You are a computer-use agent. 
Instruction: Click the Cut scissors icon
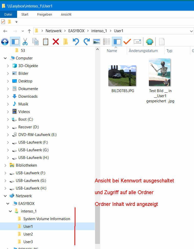(25, 42)
